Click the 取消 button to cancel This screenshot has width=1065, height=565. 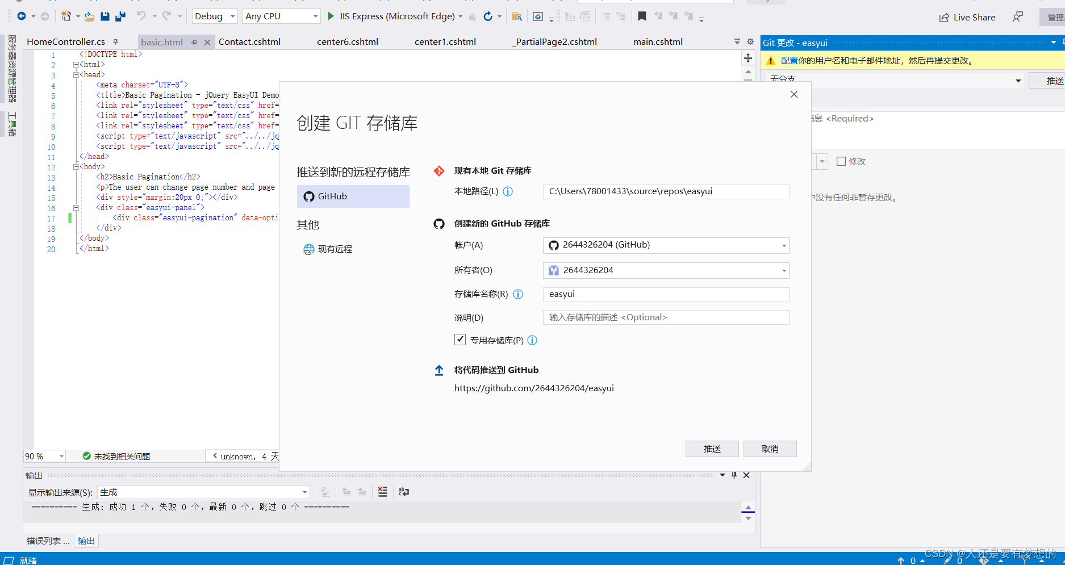click(x=770, y=449)
